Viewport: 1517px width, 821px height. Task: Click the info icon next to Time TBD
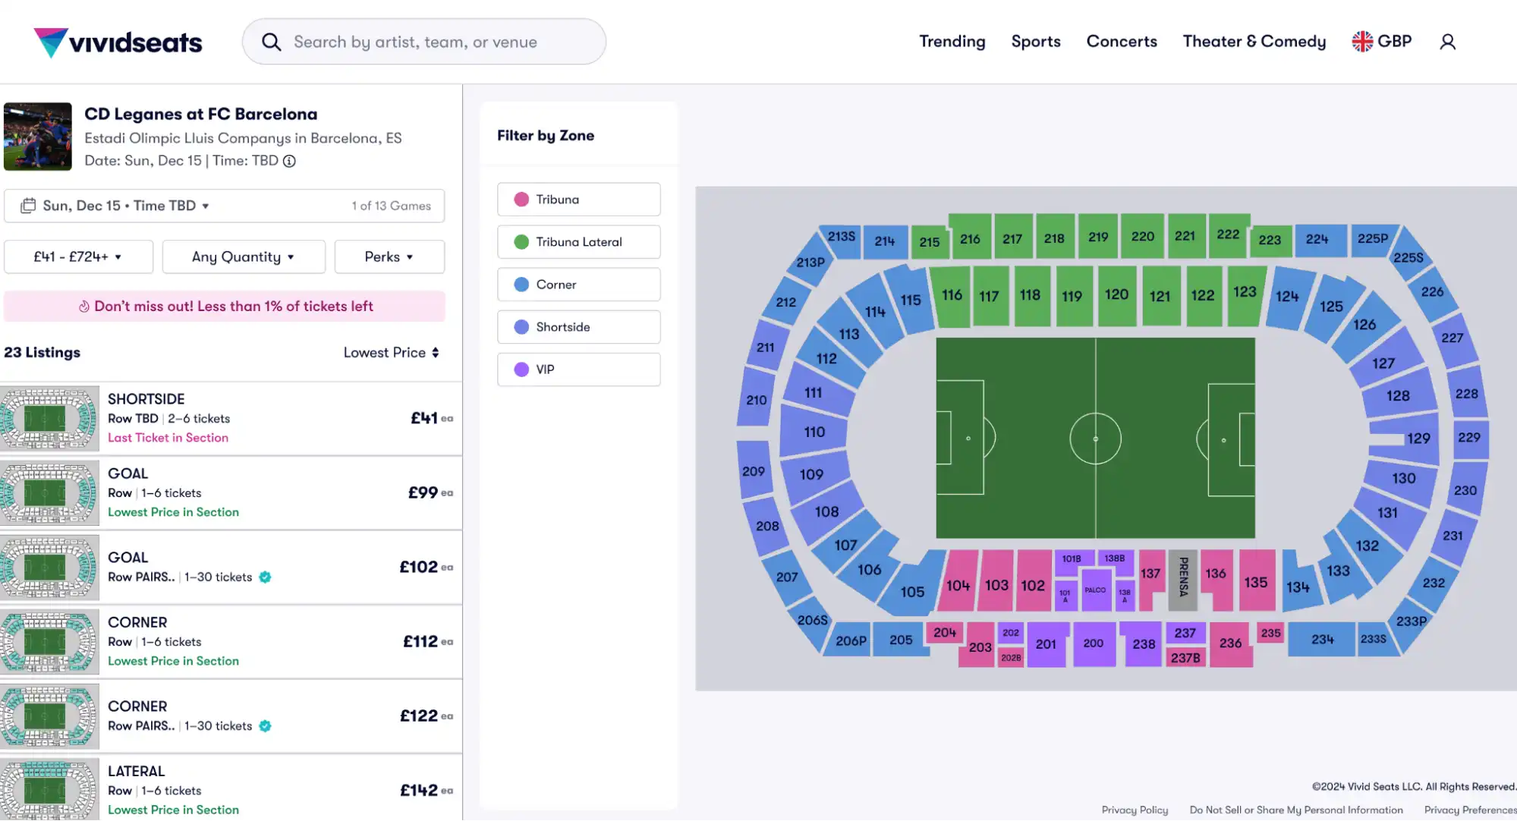[288, 161]
